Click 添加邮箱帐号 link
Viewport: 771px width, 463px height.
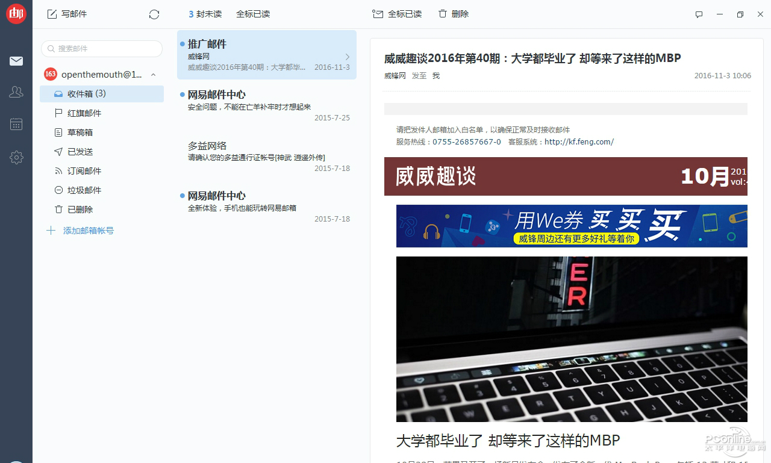point(81,231)
